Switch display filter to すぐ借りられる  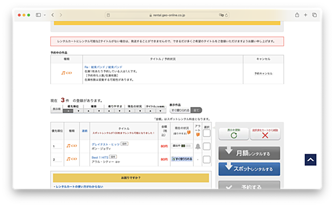point(180,110)
